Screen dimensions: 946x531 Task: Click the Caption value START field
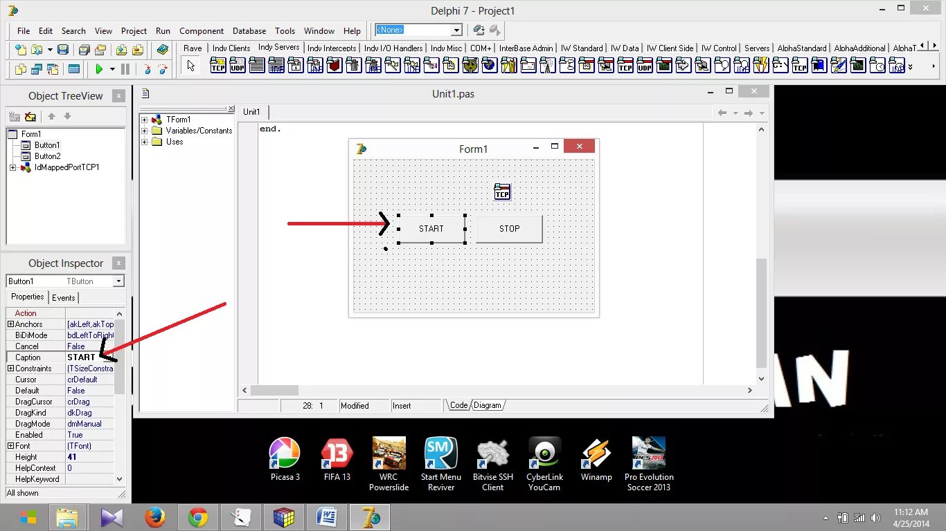[x=90, y=357]
